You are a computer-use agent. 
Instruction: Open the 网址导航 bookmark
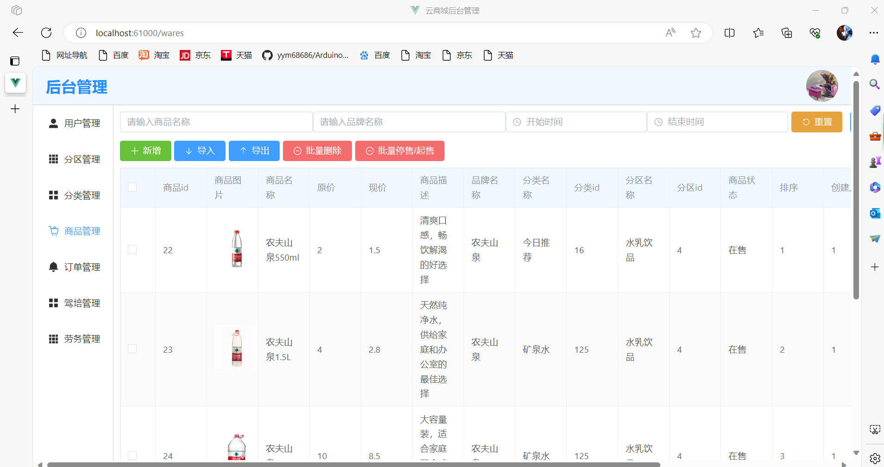pyautogui.click(x=64, y=56)
